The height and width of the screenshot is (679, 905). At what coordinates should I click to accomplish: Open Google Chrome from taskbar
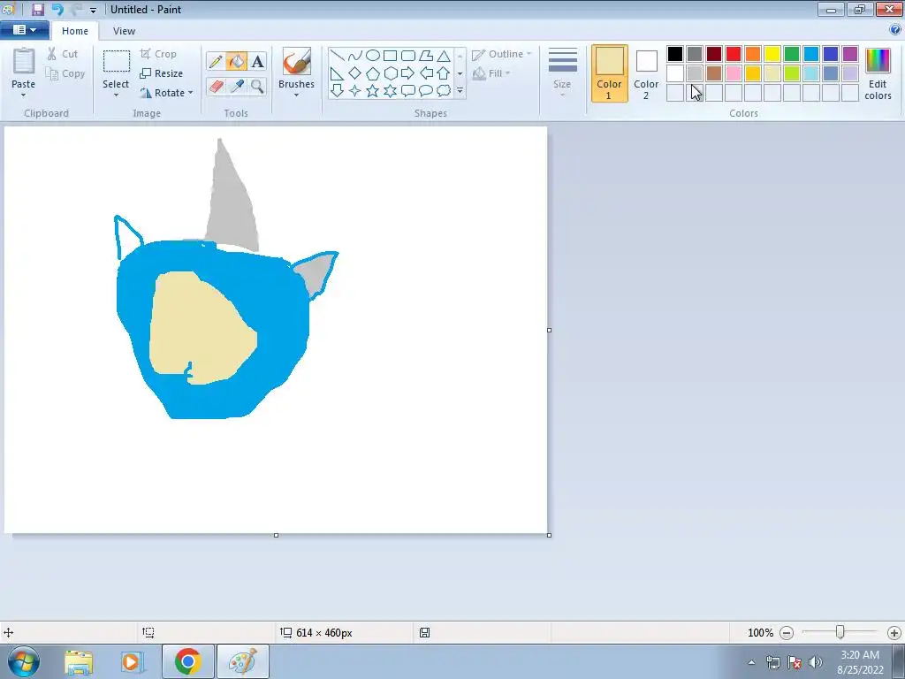pyautogui.click(x=187, y=661)
